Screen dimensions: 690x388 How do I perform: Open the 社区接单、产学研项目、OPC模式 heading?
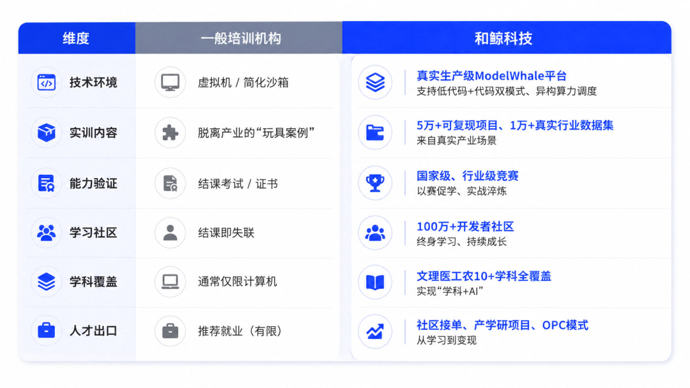click(502, 325)
